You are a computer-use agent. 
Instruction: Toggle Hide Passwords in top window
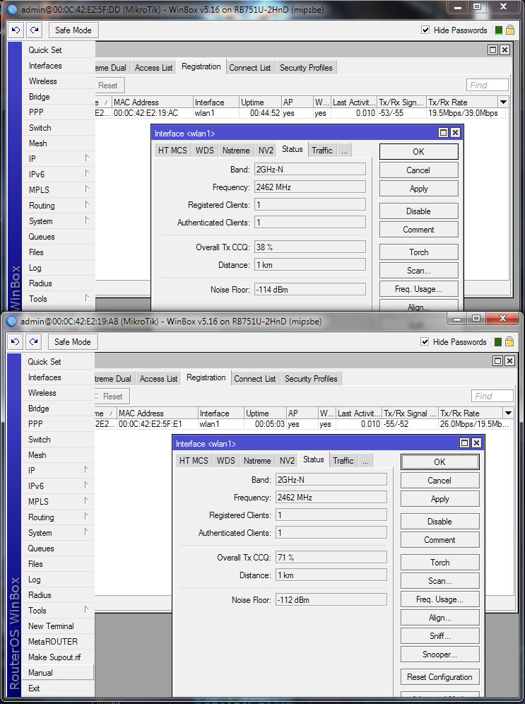[x=425, y=30]
